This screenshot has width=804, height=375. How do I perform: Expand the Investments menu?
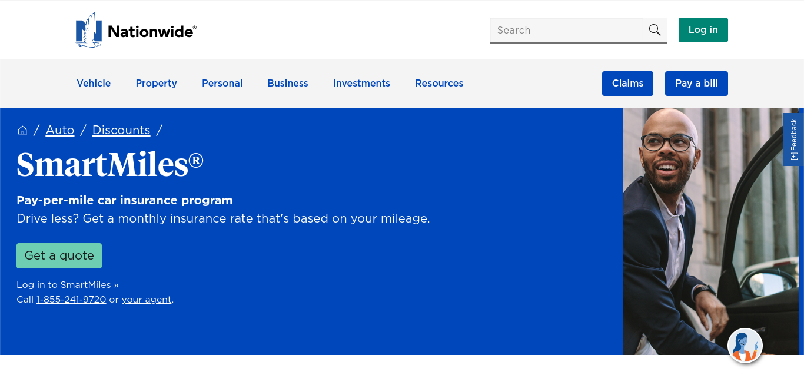click(x=361, y=83)
